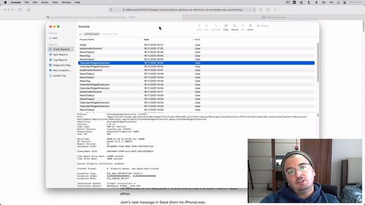365x205 pixels.
Task: Sort by the Date column header
Action: tap(147, 39)
